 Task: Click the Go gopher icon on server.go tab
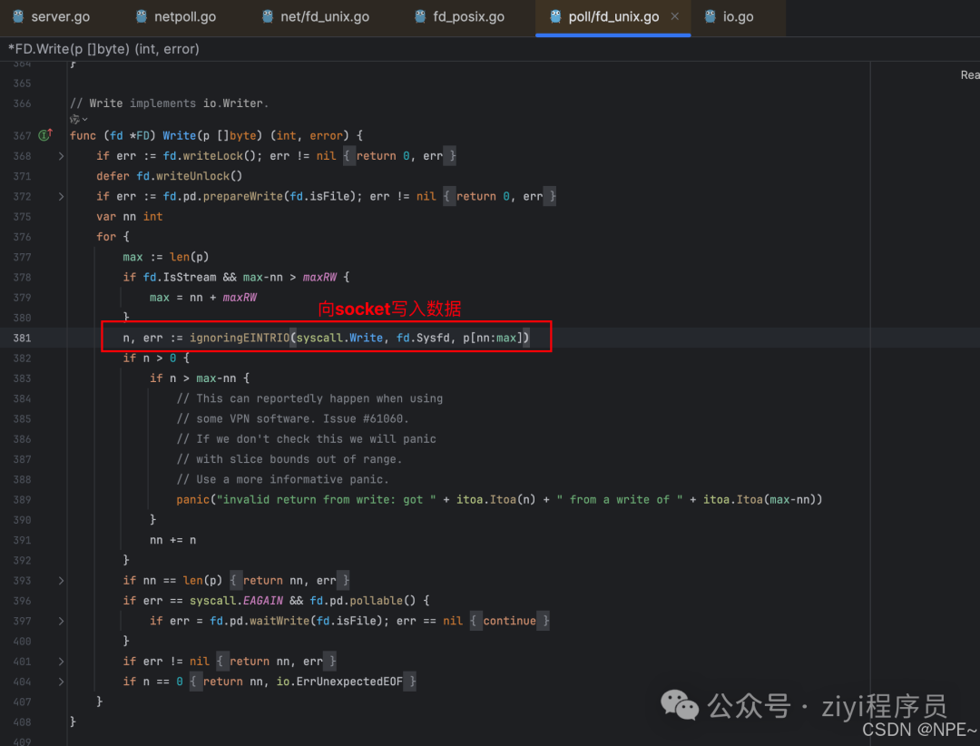click(x=18, y=16)
